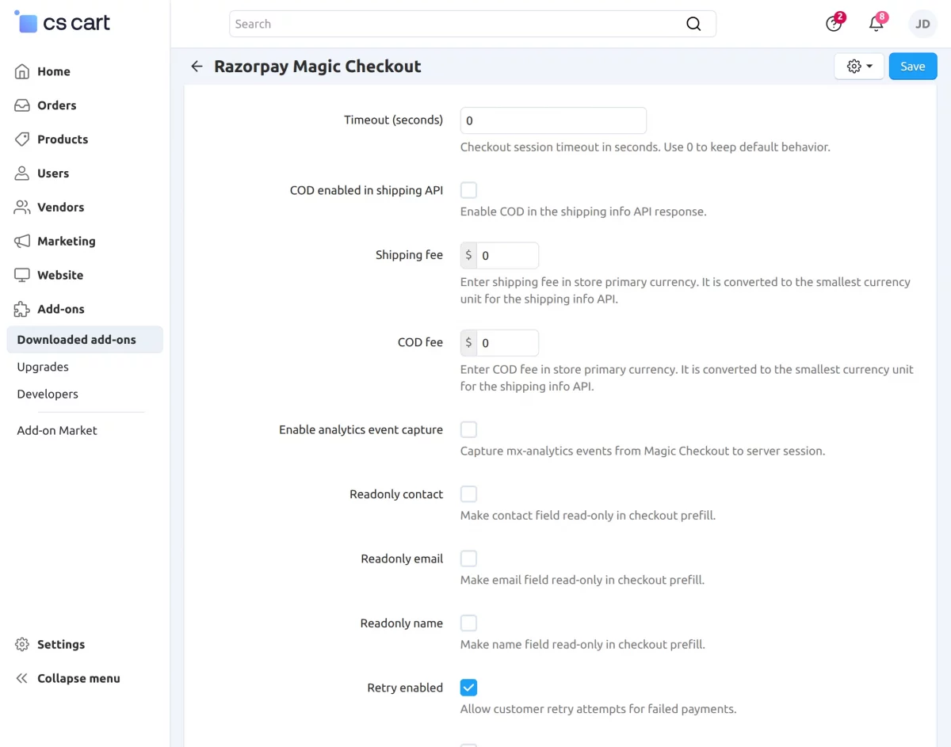The width and height of the screenshot is (951, 747).
Task: Click the Enable analytics event capture label
Action: click(361, 429)
